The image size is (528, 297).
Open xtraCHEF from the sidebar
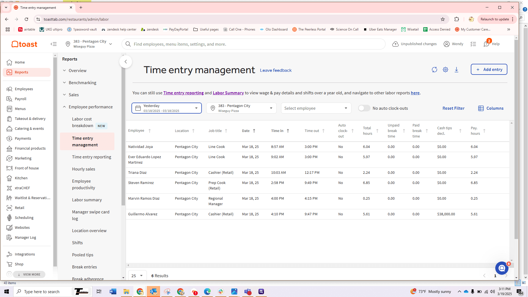pyautogui.click(x=22, y=188)
